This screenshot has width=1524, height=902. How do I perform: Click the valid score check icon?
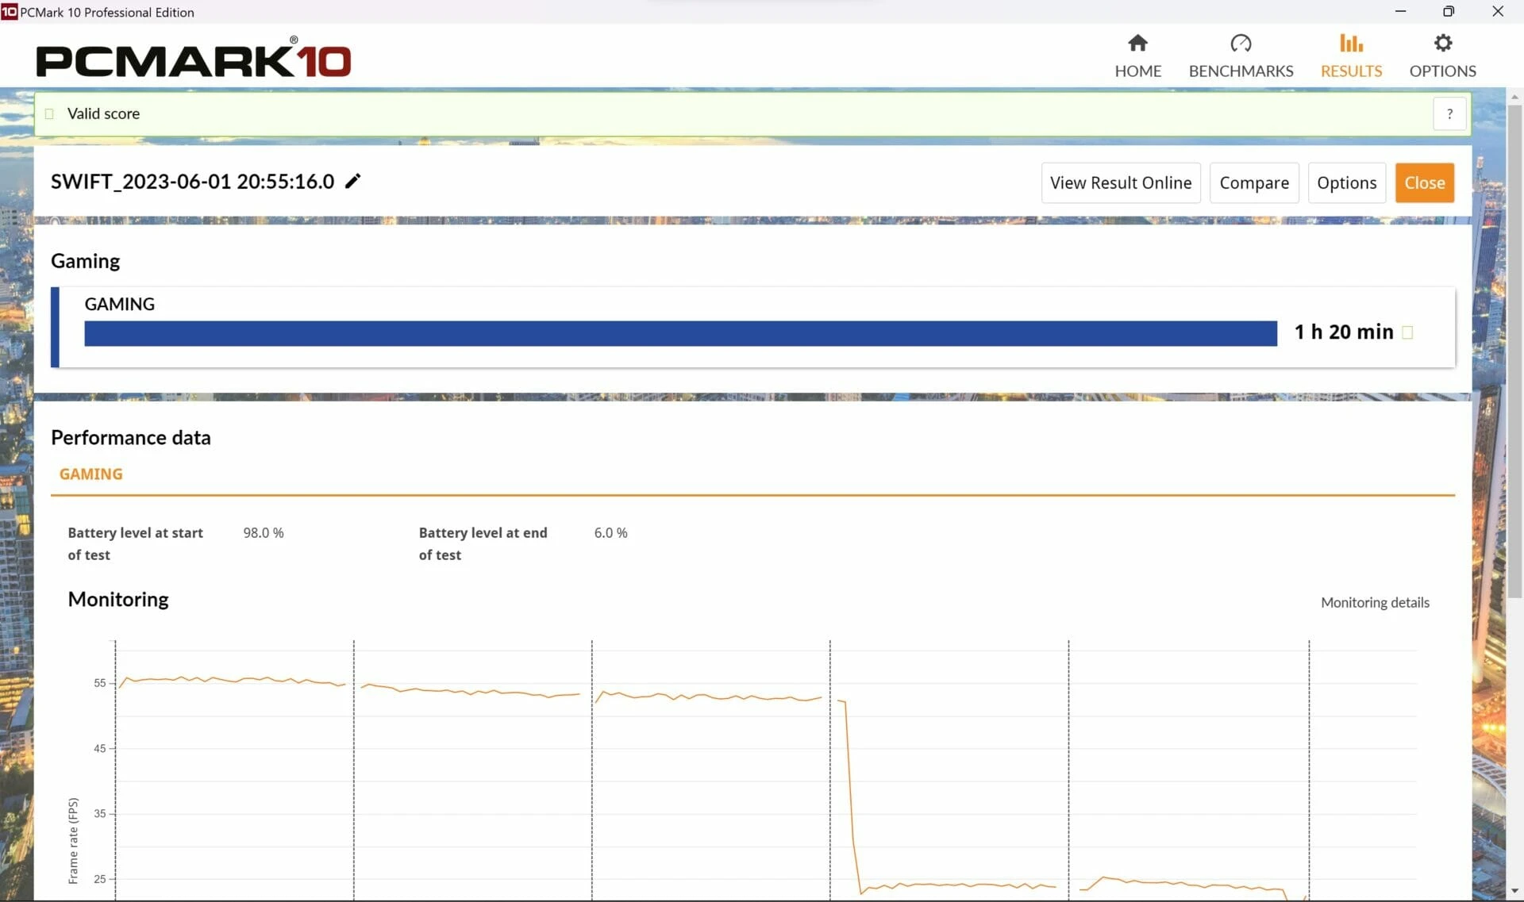coord(49,113)
